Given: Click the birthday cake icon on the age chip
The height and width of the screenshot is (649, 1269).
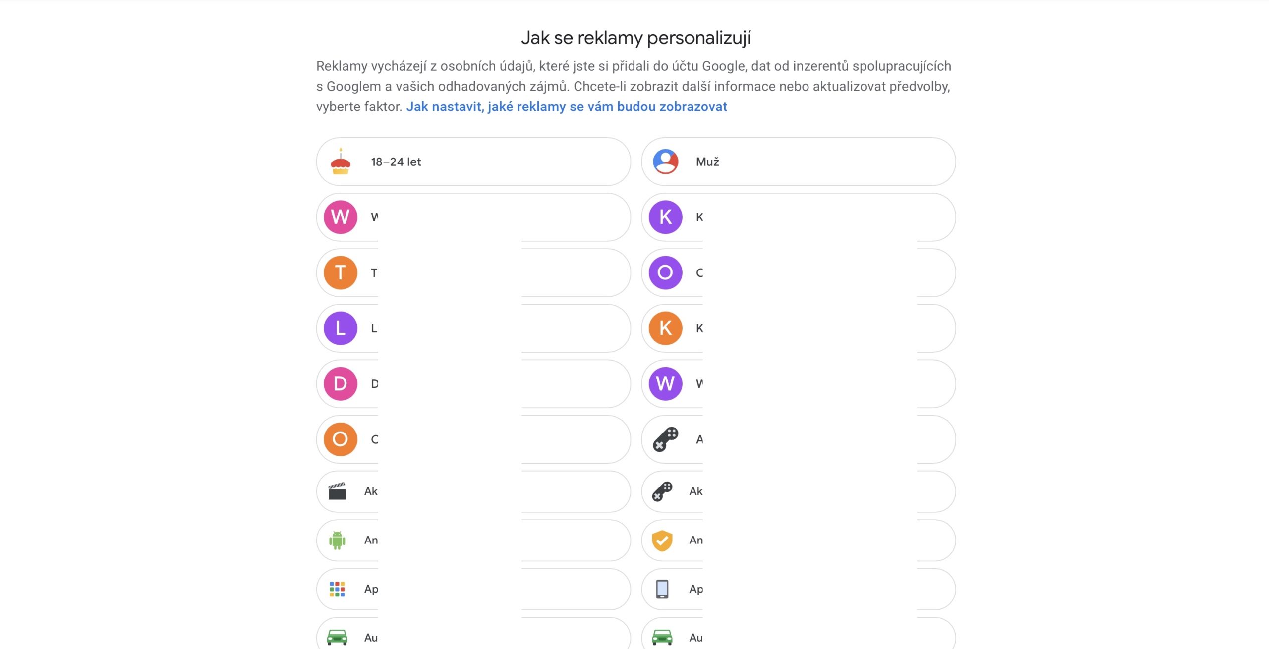Looking at the screenshot, I should click(x=340, y=162).
